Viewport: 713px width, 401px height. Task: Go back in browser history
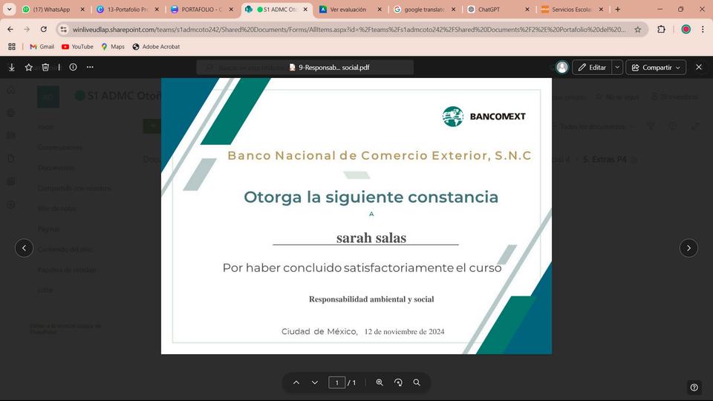click(10, 29)
